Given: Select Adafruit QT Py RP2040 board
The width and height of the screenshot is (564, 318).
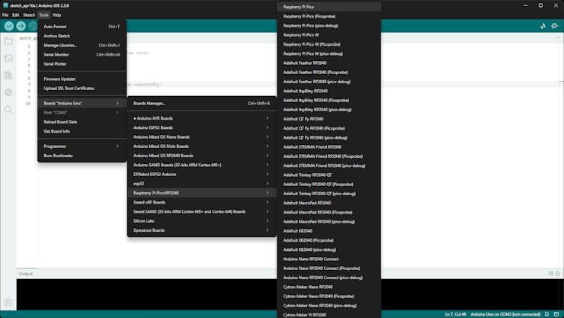Looking at the screenshot, I should [x=329, y=119].
